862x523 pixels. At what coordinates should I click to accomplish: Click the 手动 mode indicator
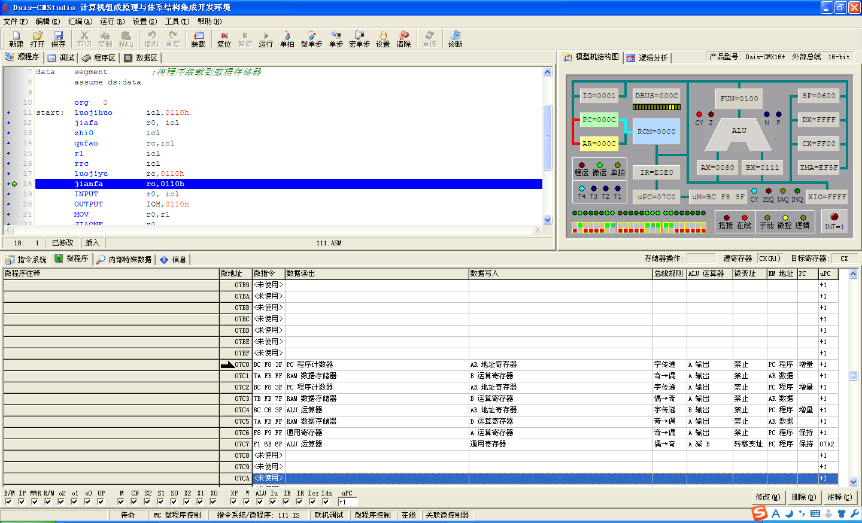(x=767, y=222)
